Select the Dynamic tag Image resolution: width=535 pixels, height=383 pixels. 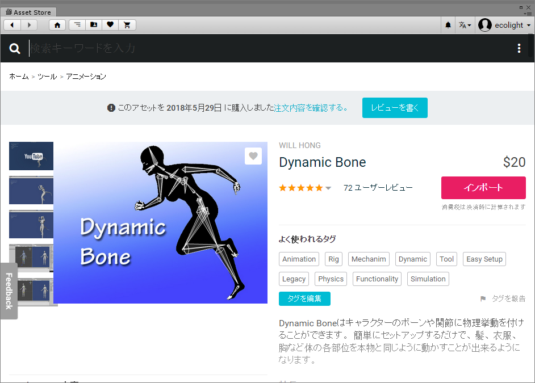click(412, 259)
